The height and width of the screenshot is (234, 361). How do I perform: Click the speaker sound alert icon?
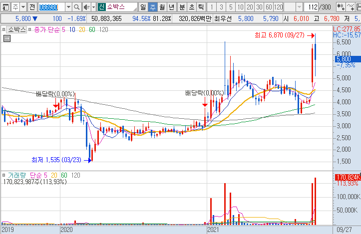point(86,7)
